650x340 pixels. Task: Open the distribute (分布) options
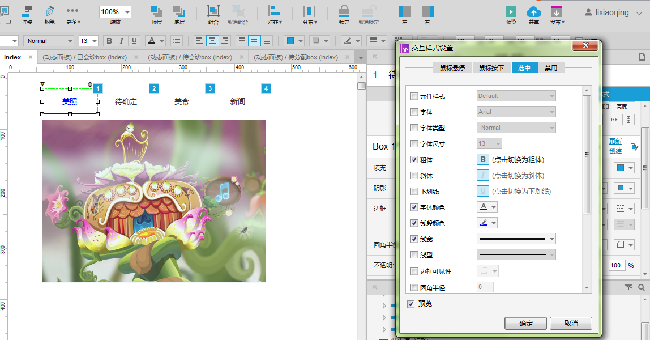point(309,15)
